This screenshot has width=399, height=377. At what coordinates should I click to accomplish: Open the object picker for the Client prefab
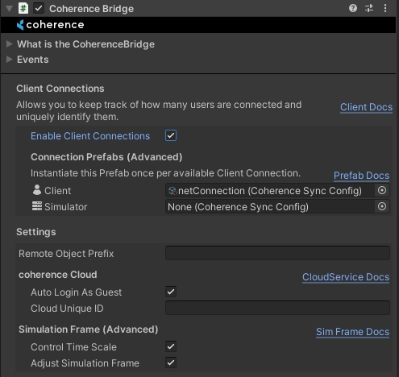[x=382, y=190]
